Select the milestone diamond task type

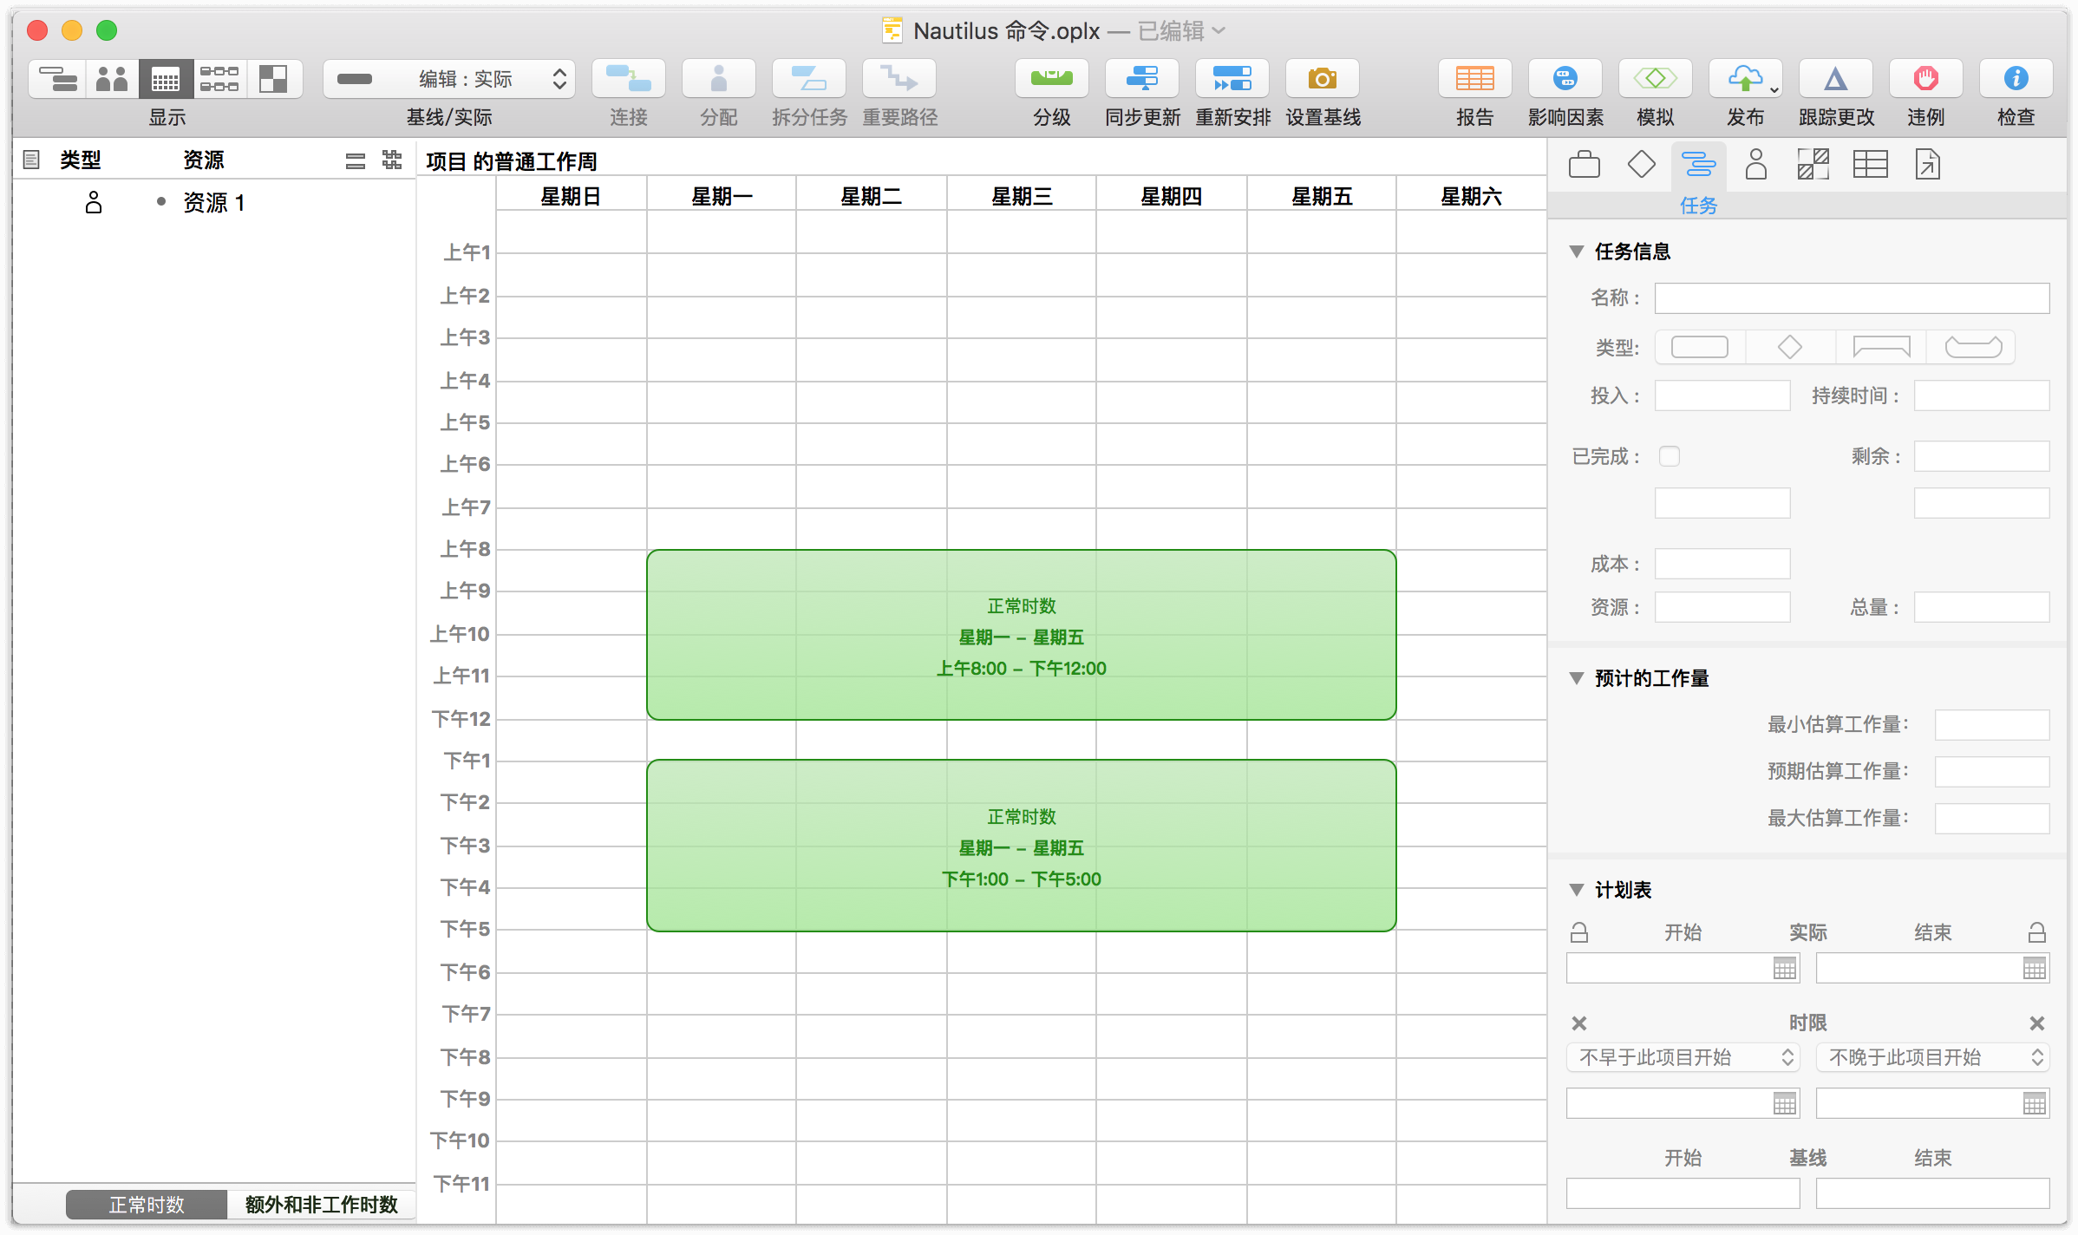point(1790,348)
